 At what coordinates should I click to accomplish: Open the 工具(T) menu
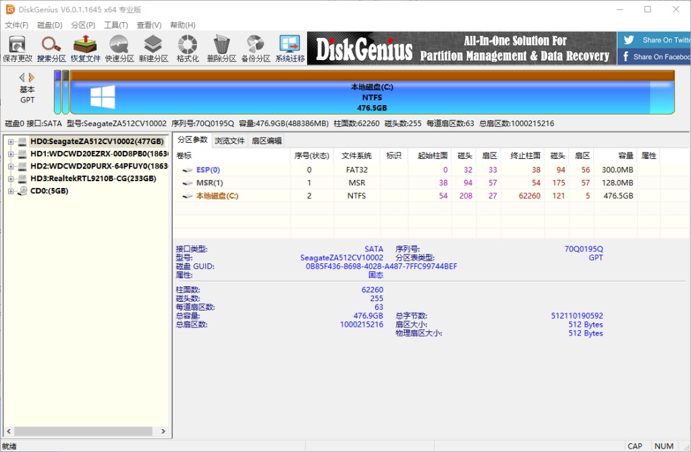[116, 25]
